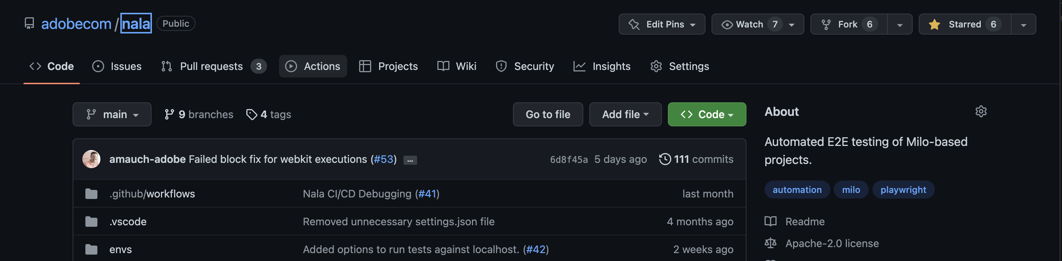Open the star lists dropdown arrow
1062x261 pixels.
[x=1023, y=25]
